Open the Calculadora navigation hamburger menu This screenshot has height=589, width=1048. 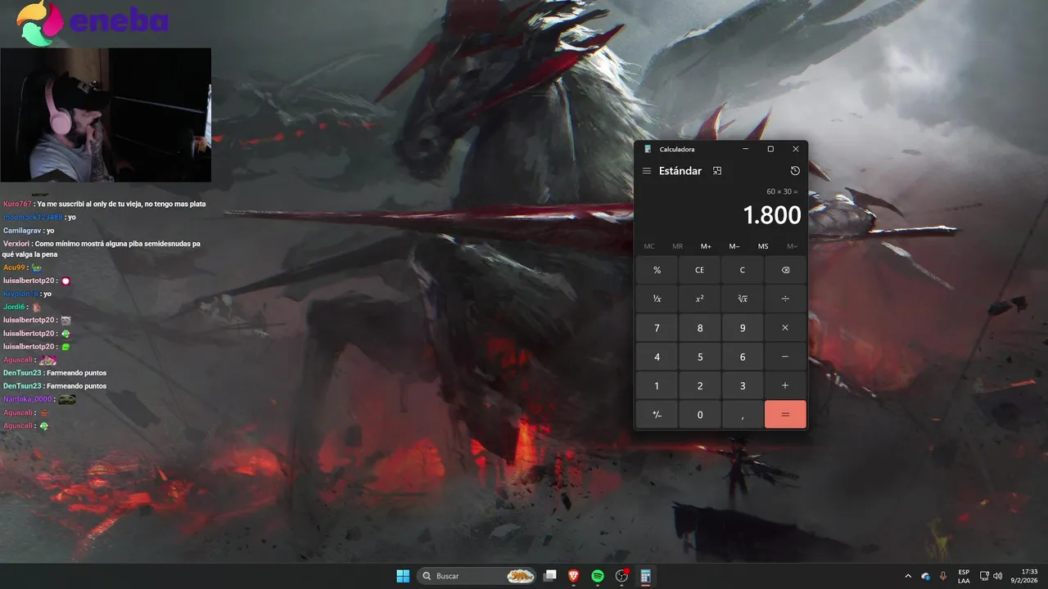647,171
